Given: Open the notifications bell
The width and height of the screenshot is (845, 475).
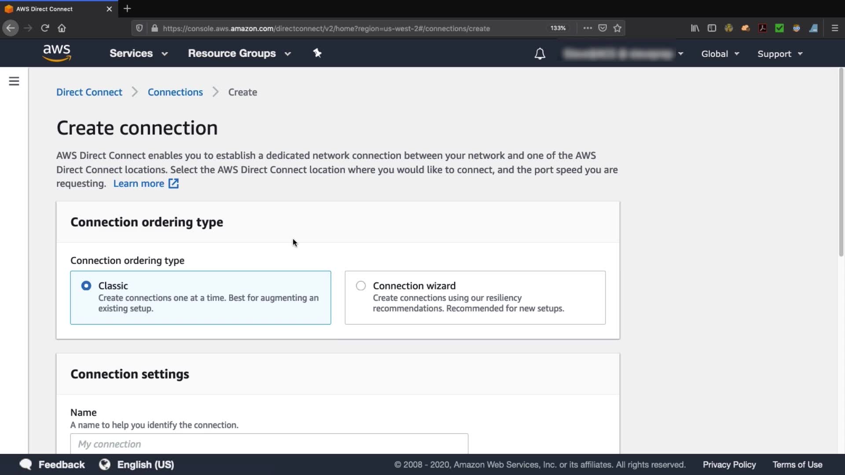Looking at the screenshot, I should coord(540,54).
